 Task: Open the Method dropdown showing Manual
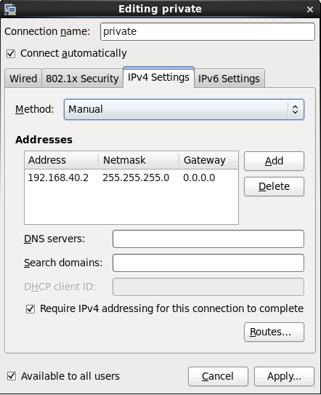pyautogui.click(x=184, y=109)
